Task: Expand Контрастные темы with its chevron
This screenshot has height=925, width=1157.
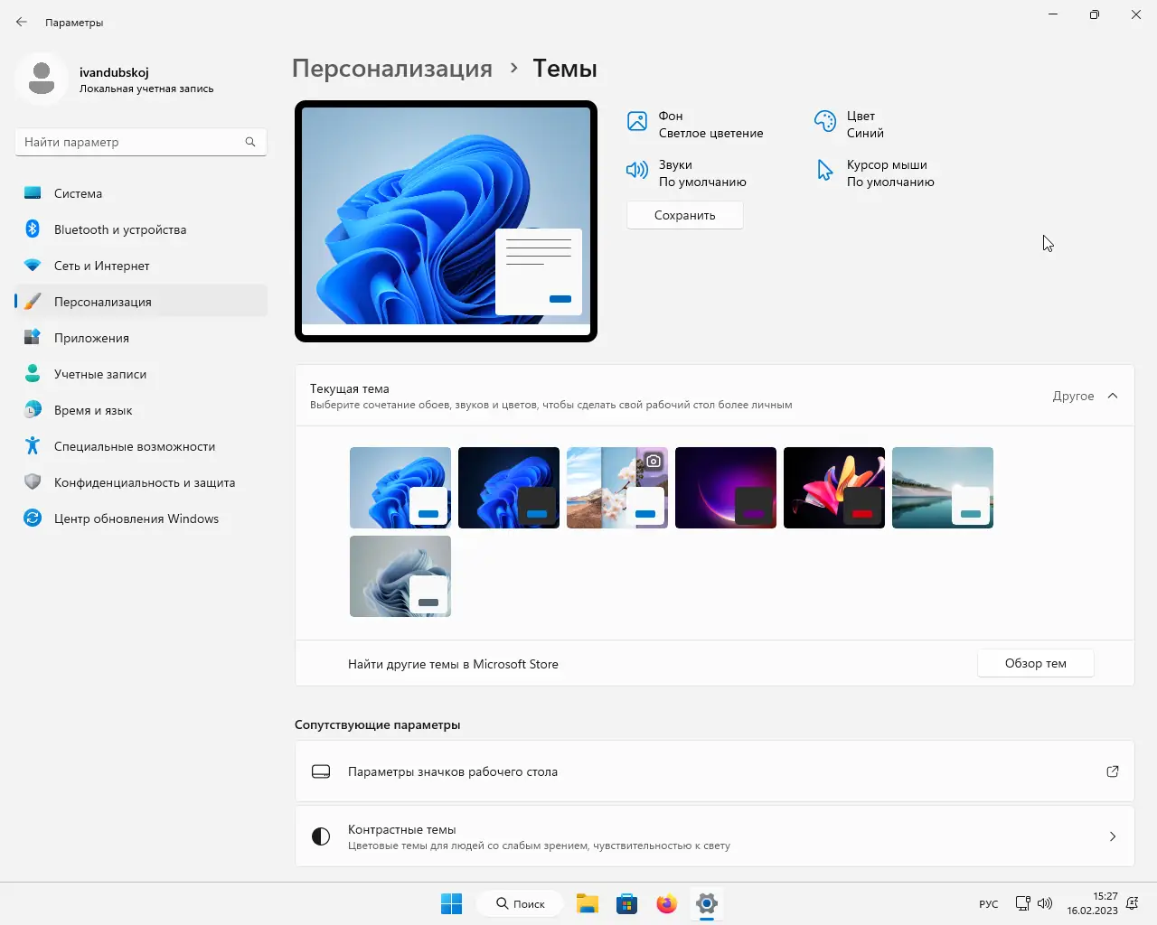Action: (1113, 836)
